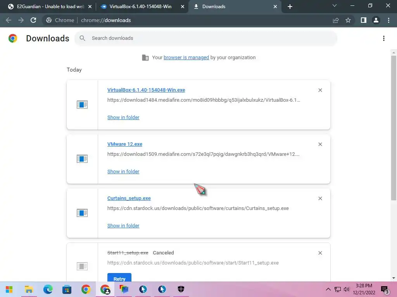Viewport: 397px width, 297px height.
Task: Show VMware 12.exe in folder
Action: tap(123, 171)
